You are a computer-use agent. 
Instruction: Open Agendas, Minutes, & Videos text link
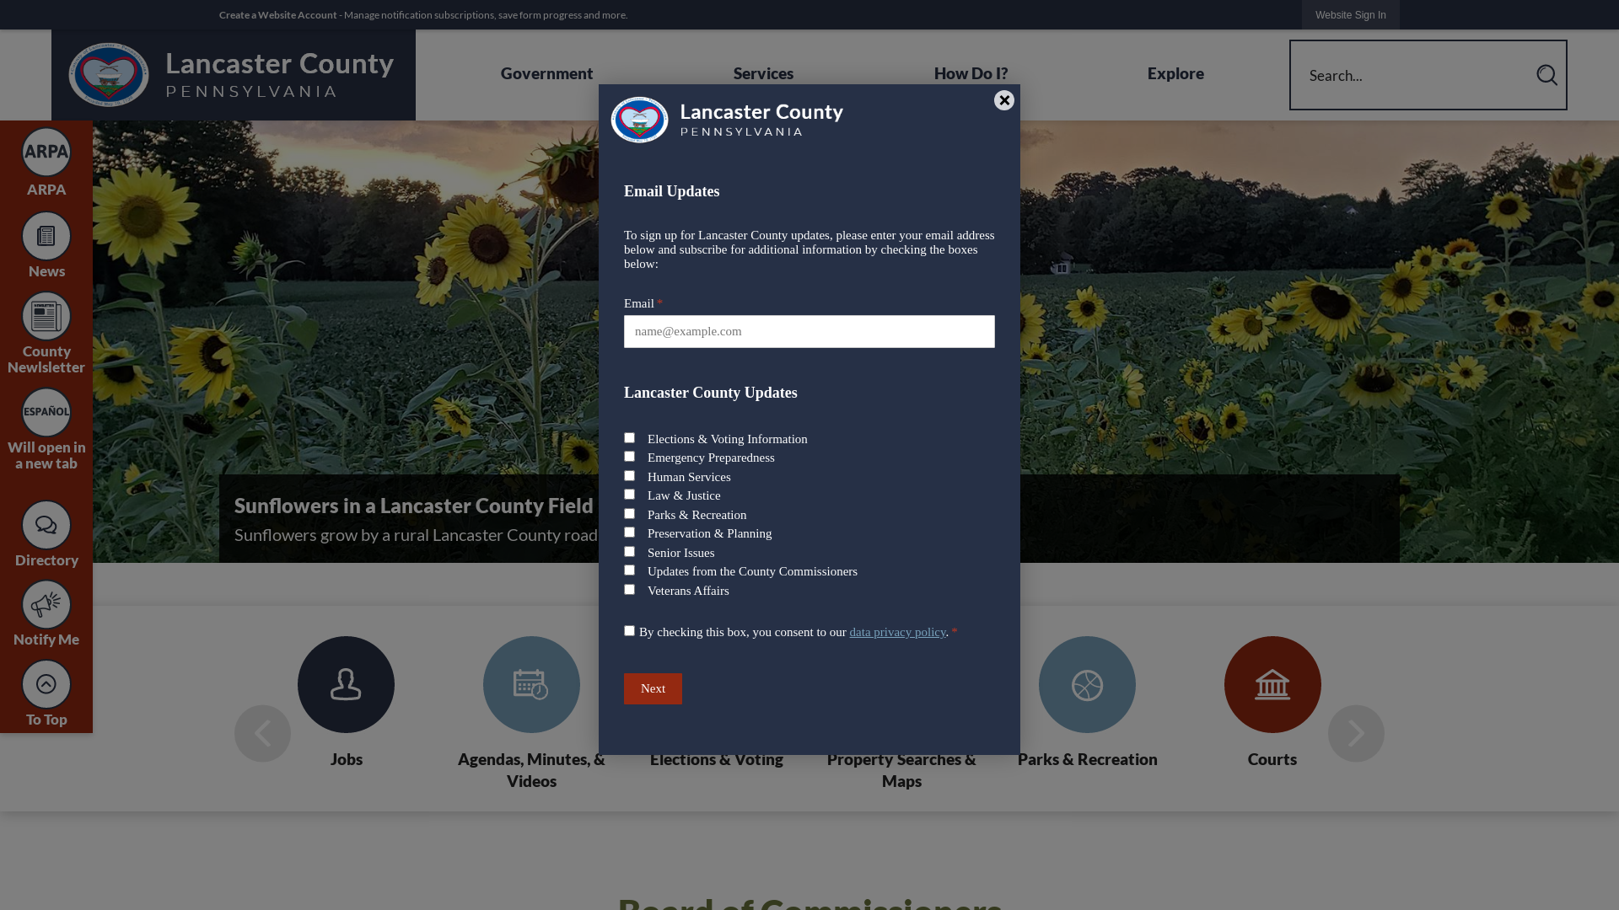click(x=531, y=770)
